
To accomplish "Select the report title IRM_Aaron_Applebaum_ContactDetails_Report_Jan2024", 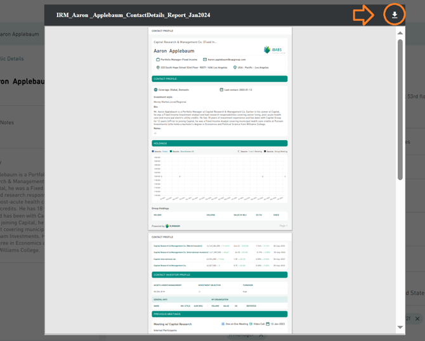I will (x=133, y=15).
